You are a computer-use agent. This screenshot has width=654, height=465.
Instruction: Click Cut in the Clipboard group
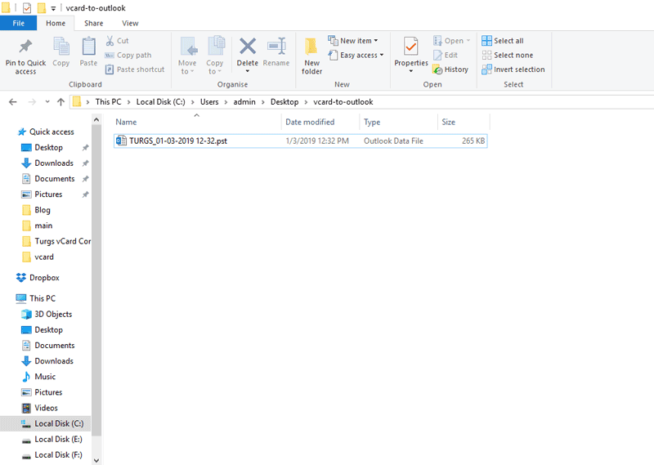click(x=117, y=41)
